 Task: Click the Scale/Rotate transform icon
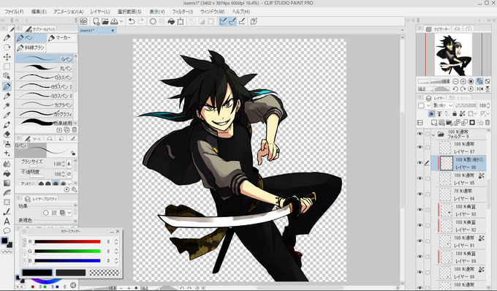(x=181, y=21)
